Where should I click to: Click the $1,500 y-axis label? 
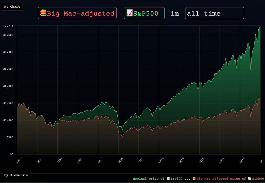[x=8, y=103]
